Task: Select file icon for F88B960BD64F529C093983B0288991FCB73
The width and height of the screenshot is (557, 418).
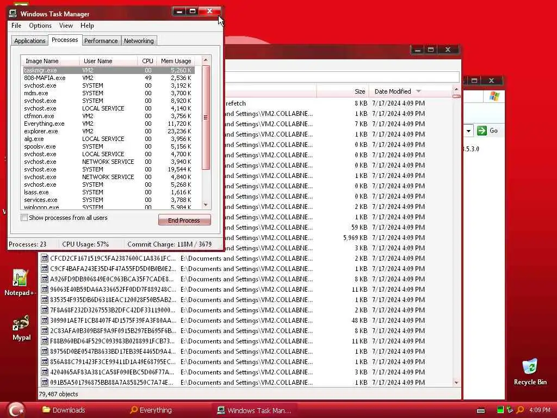Action: (x=45, y=341)
